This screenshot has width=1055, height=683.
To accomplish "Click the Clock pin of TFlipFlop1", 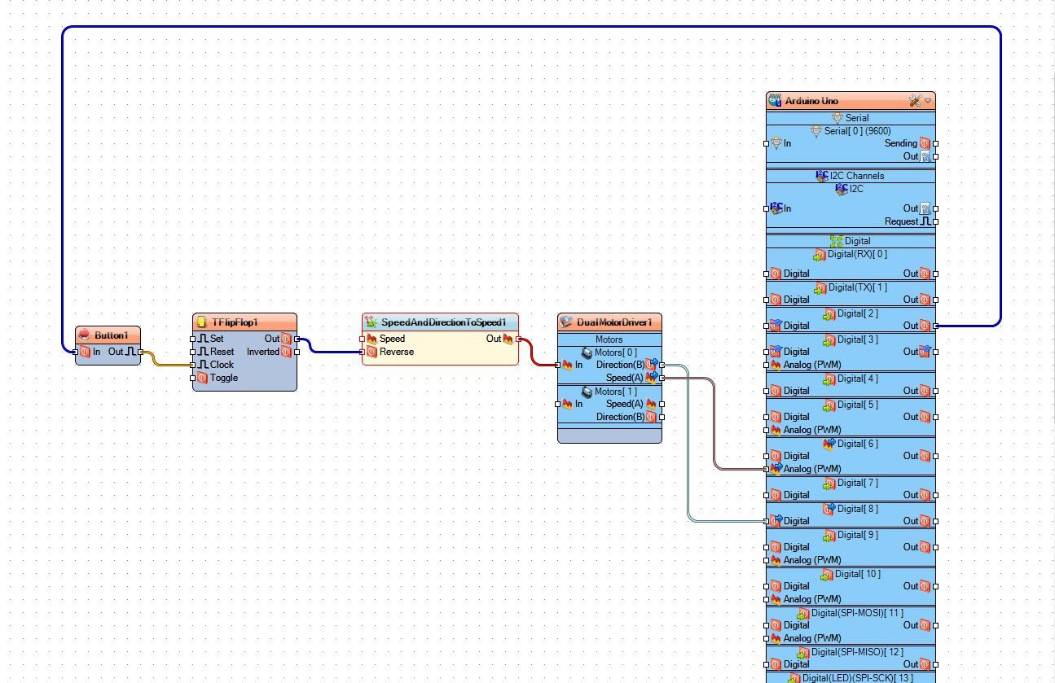I will click(x=193, y=365).
